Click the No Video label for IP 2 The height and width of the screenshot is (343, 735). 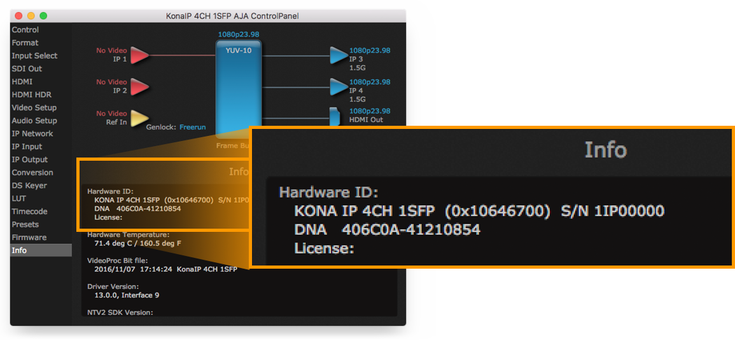111,82
